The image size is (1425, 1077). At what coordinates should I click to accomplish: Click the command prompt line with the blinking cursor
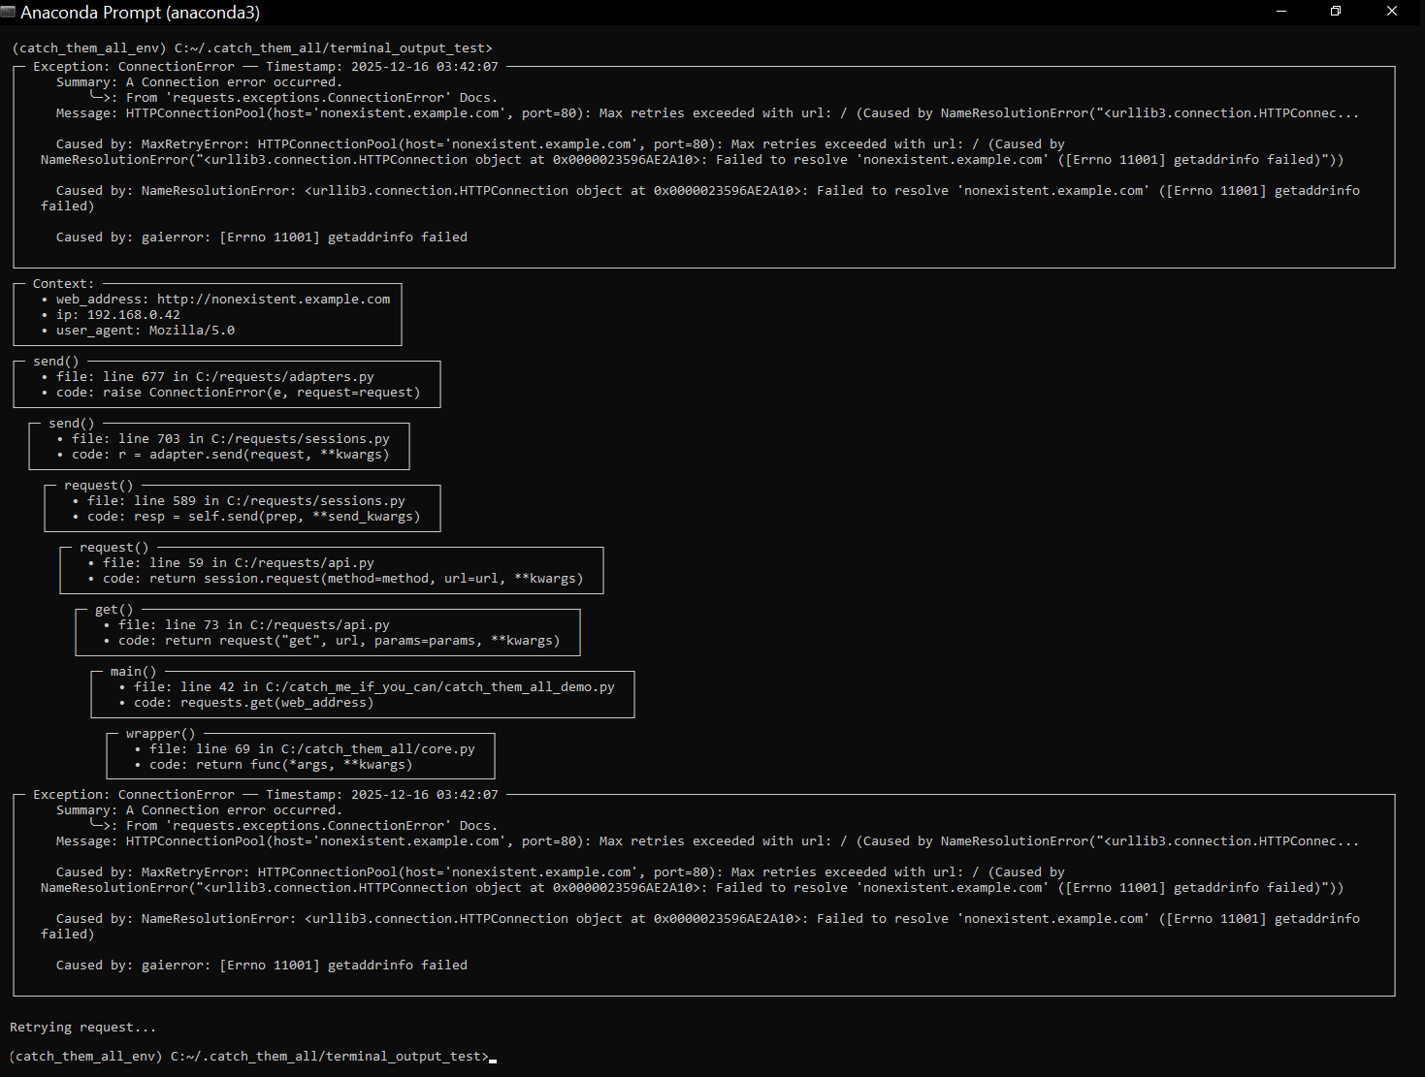[x=252, y=1057]
